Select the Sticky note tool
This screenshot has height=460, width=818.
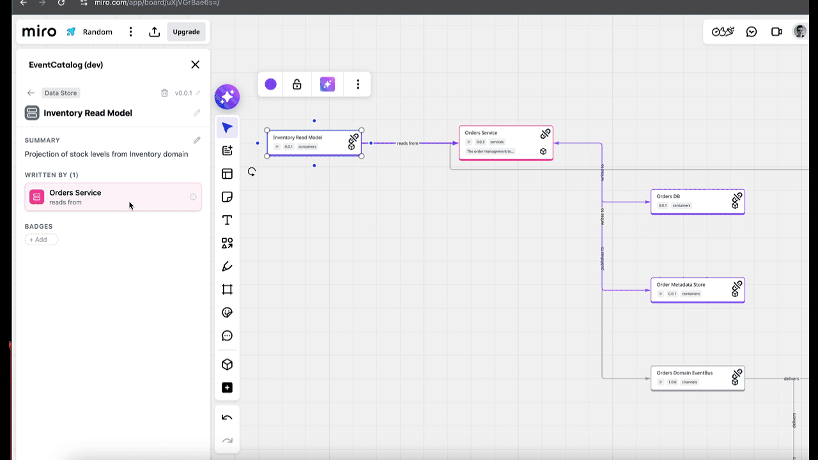227,197
